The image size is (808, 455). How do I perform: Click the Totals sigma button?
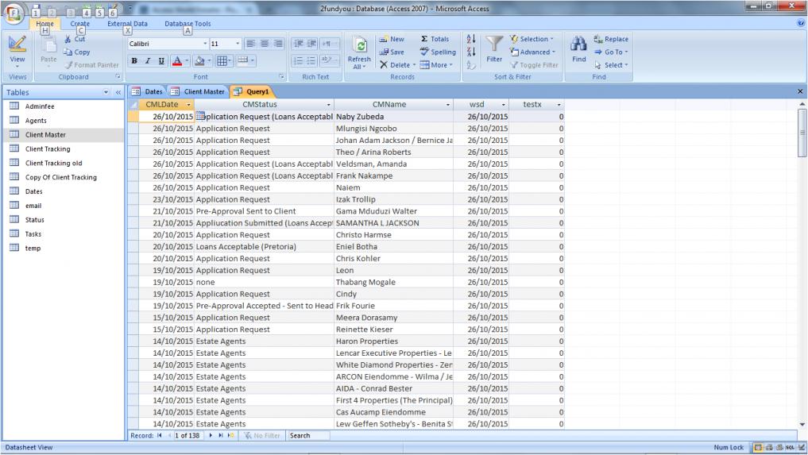click(x=435, y=39)
